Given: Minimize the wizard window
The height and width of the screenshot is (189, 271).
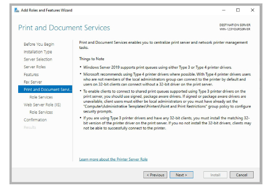Looking at the screenshot, I should (224, 10).
